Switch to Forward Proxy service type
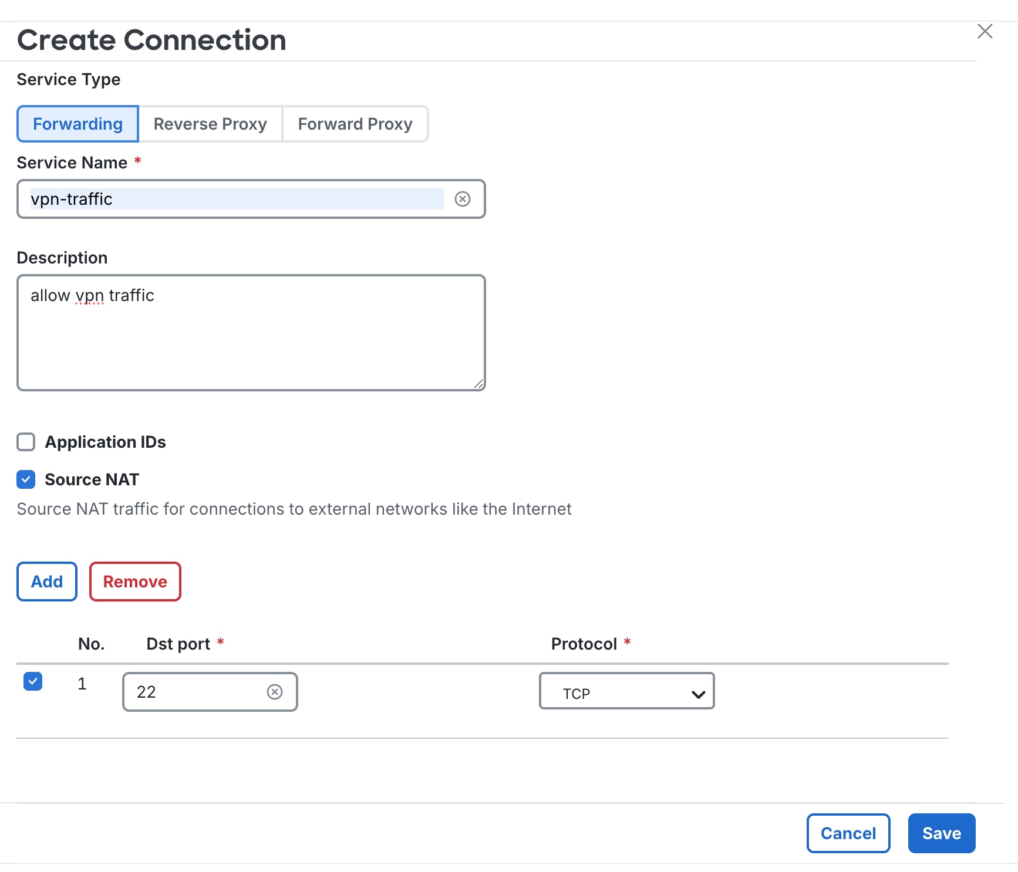This screenshot has width=1018, height=872. click(355, 124)
